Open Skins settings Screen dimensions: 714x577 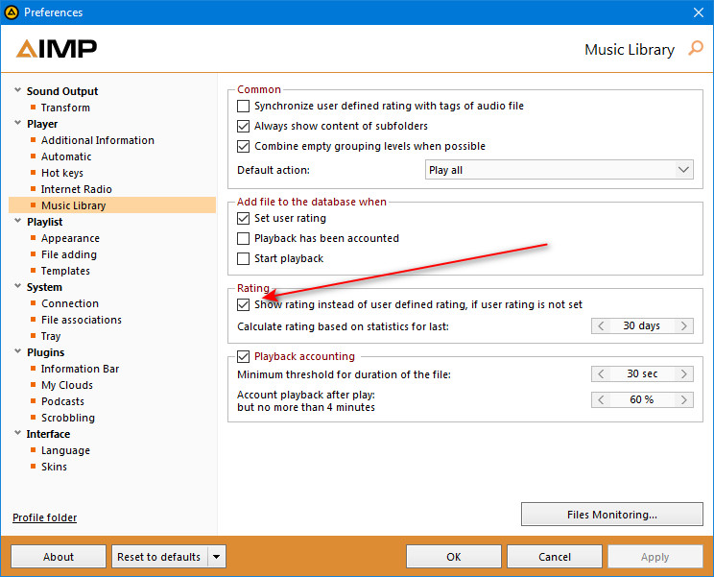[x=54, y=467]
